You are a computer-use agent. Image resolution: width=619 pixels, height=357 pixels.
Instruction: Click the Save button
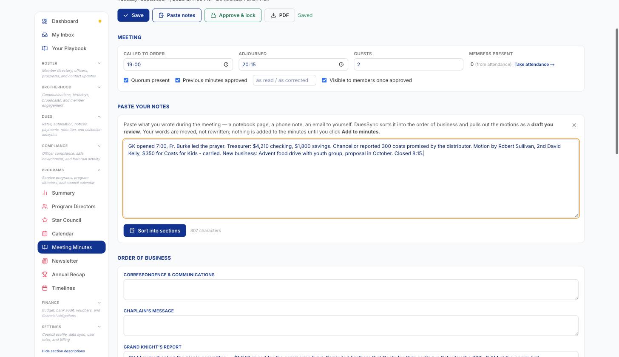tap(133, 15)
